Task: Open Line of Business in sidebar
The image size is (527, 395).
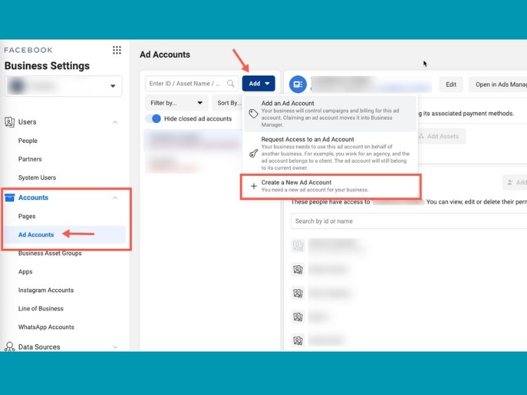Action: [x=41, y=309]
